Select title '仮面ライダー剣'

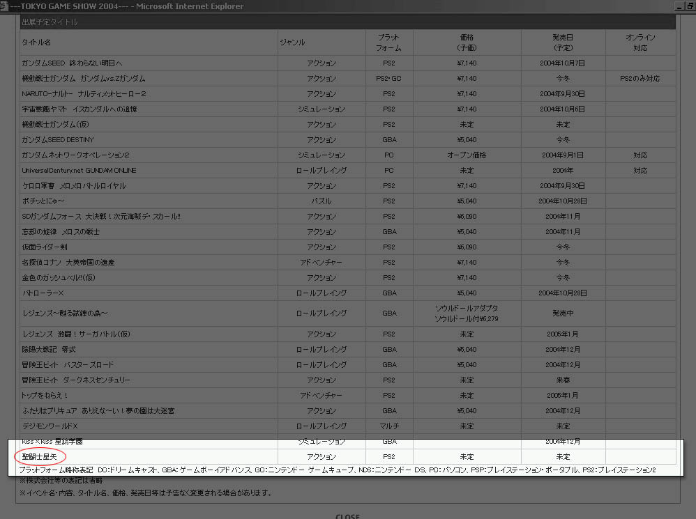[45, 247]
